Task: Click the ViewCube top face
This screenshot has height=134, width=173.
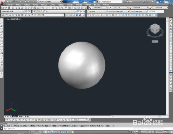Action: pos(155,26)
